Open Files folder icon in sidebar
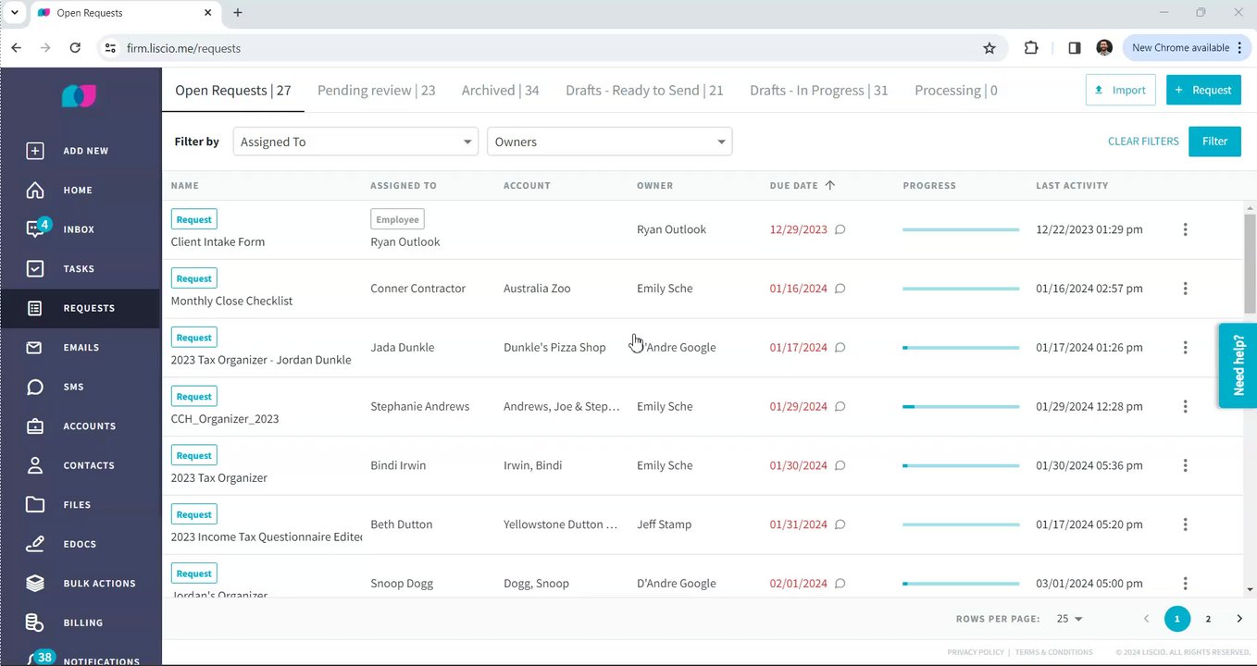Viewport: 1257px width, 666px height. click(x=35, y=505)
